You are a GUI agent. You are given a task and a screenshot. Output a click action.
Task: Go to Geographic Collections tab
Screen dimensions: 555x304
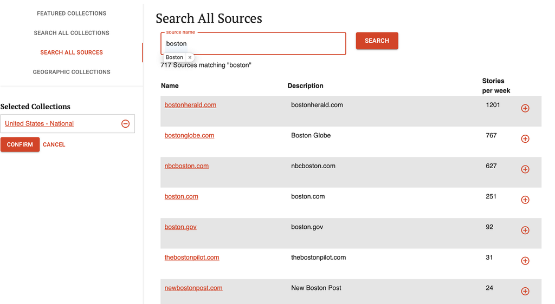72,72
